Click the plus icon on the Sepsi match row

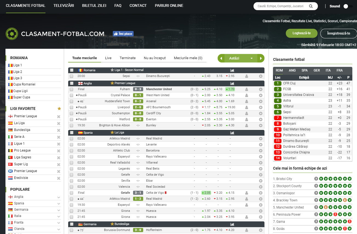261,76
